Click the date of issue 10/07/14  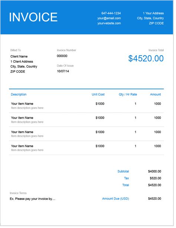pos(63,71)
